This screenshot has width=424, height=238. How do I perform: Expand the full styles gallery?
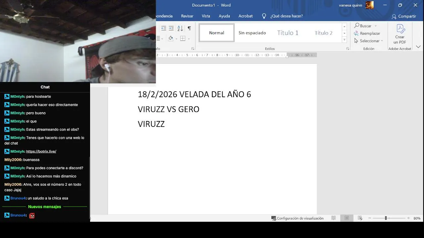point(344,39)
